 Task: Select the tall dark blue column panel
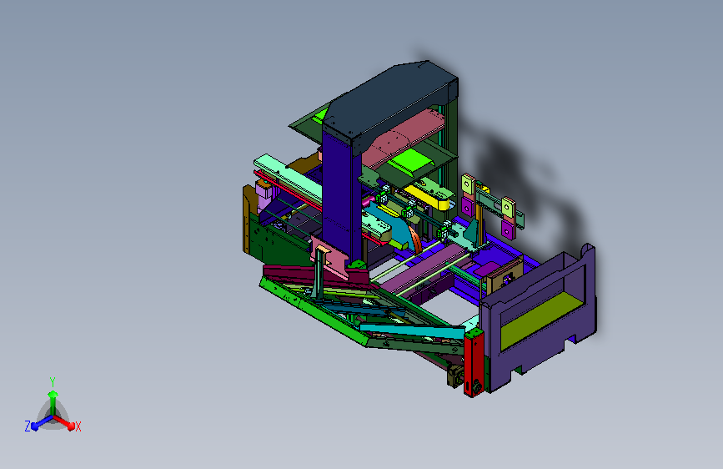(341, 196)
